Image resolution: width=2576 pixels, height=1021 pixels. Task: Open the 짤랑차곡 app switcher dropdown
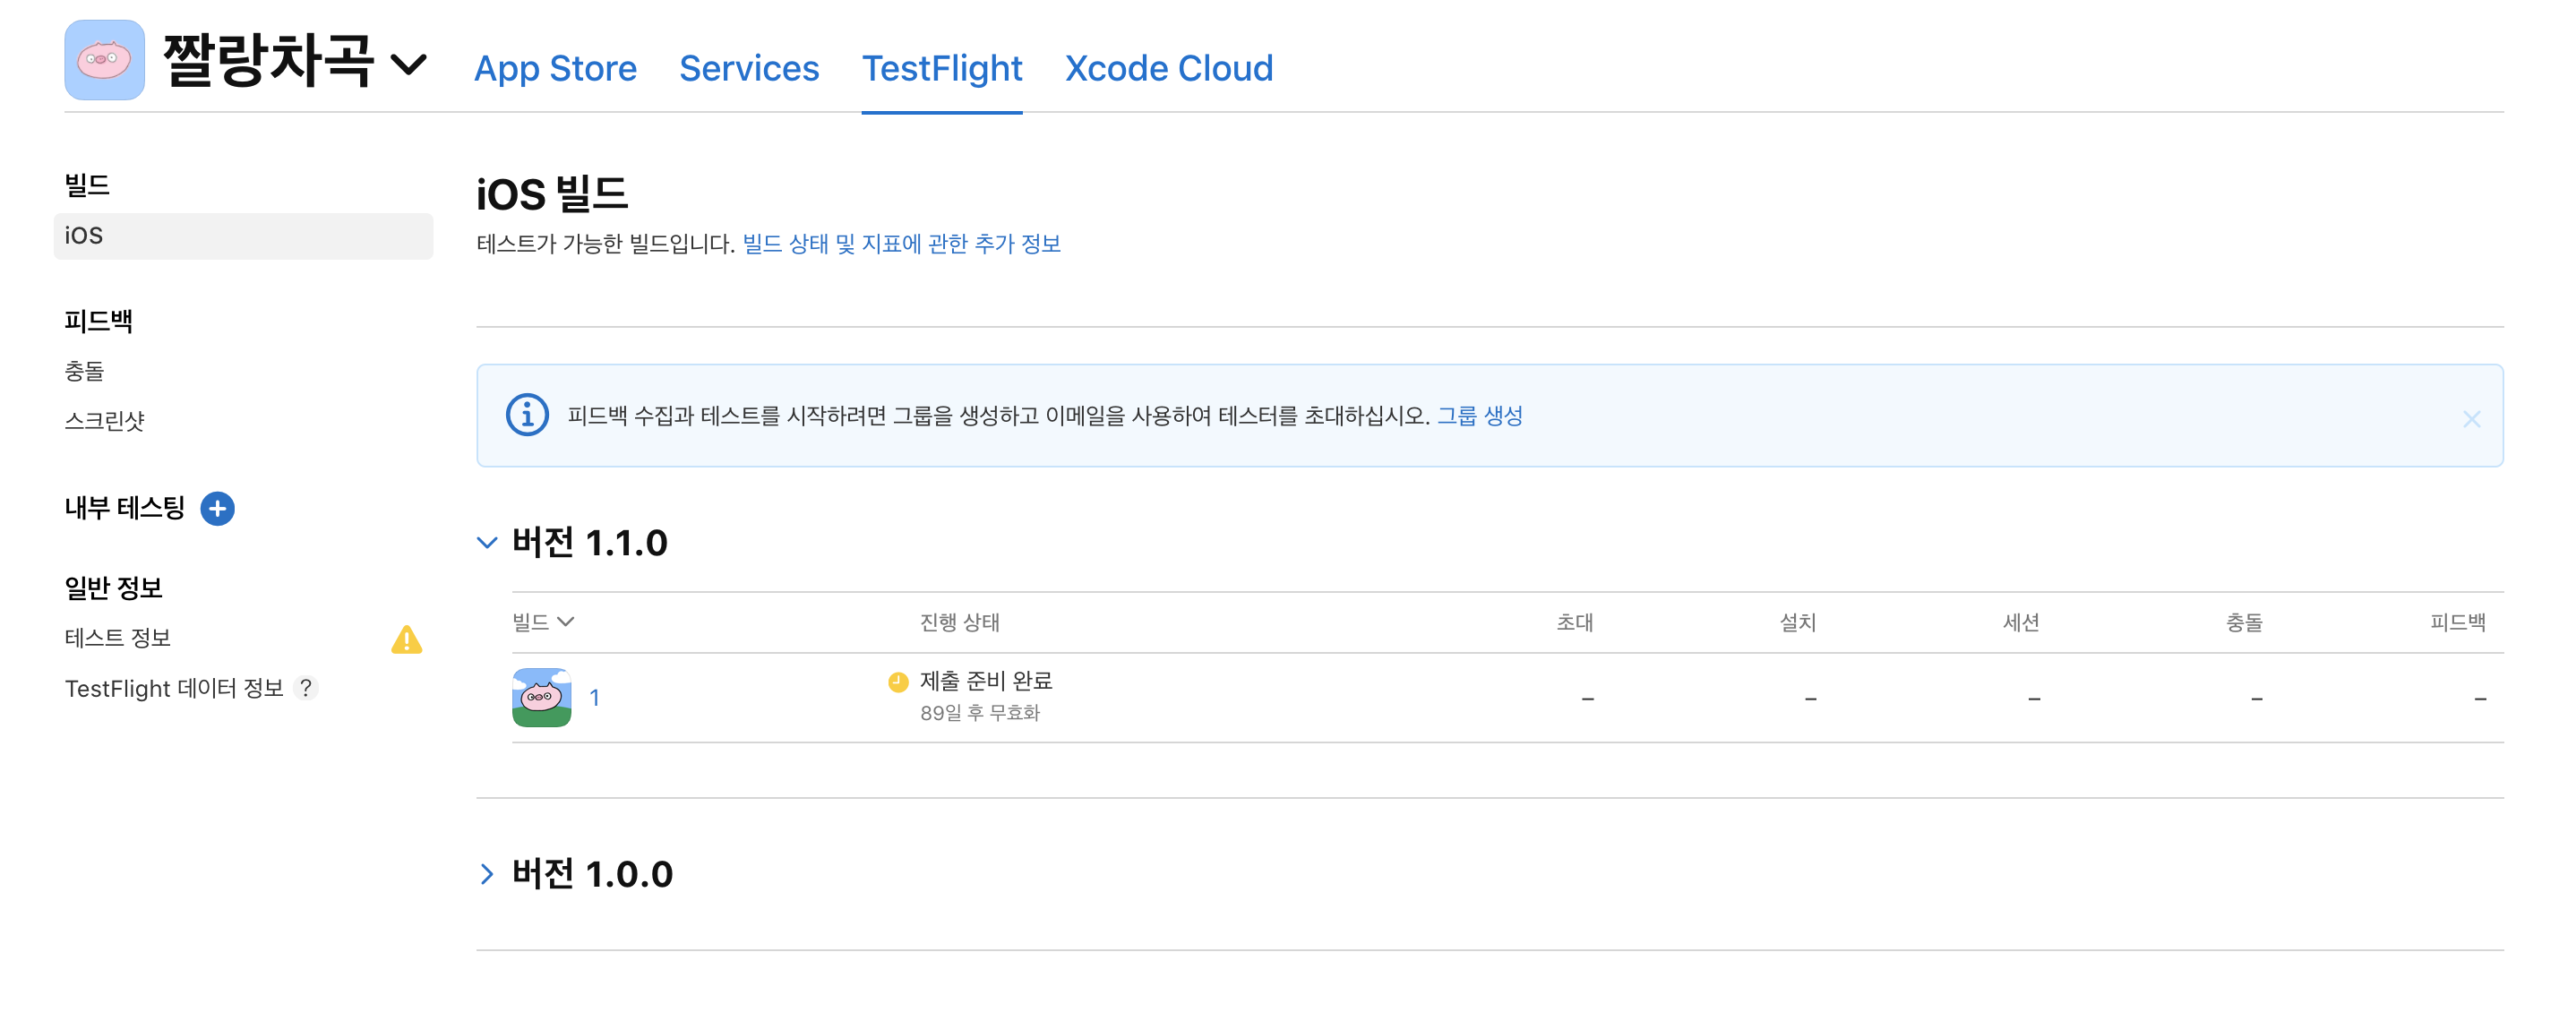(x=408, y=65)
